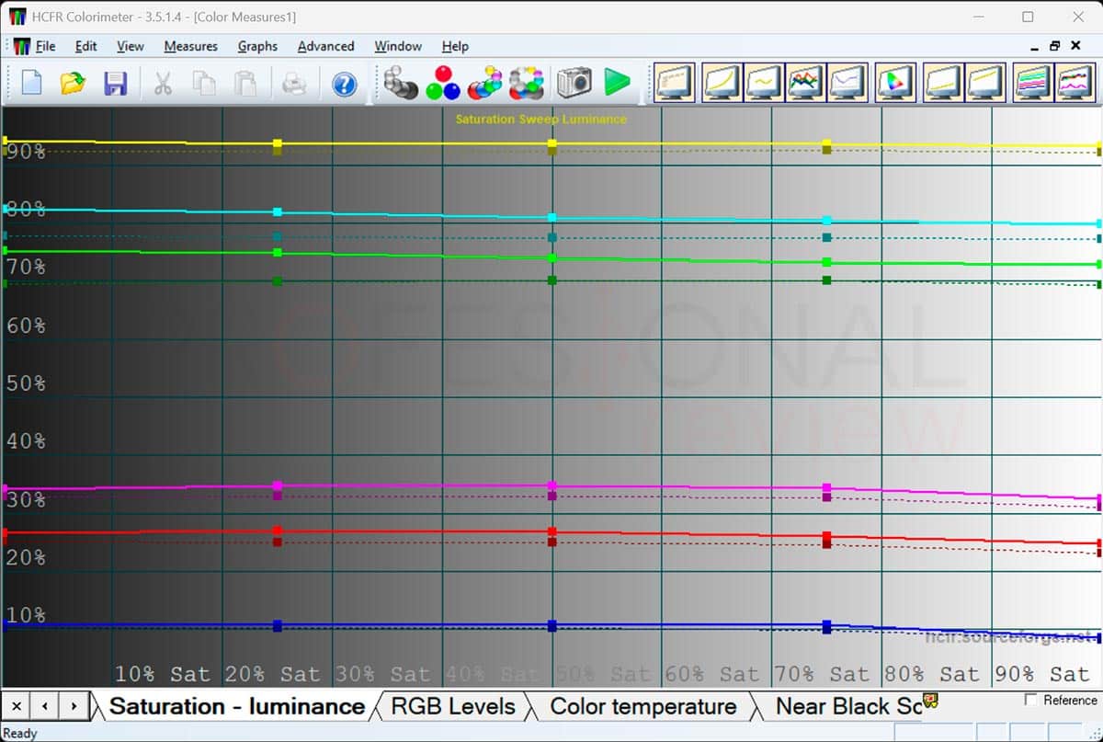Open near white graph monitor icon
This screenshot has width=1103, height=742.
tap(985, 83)
